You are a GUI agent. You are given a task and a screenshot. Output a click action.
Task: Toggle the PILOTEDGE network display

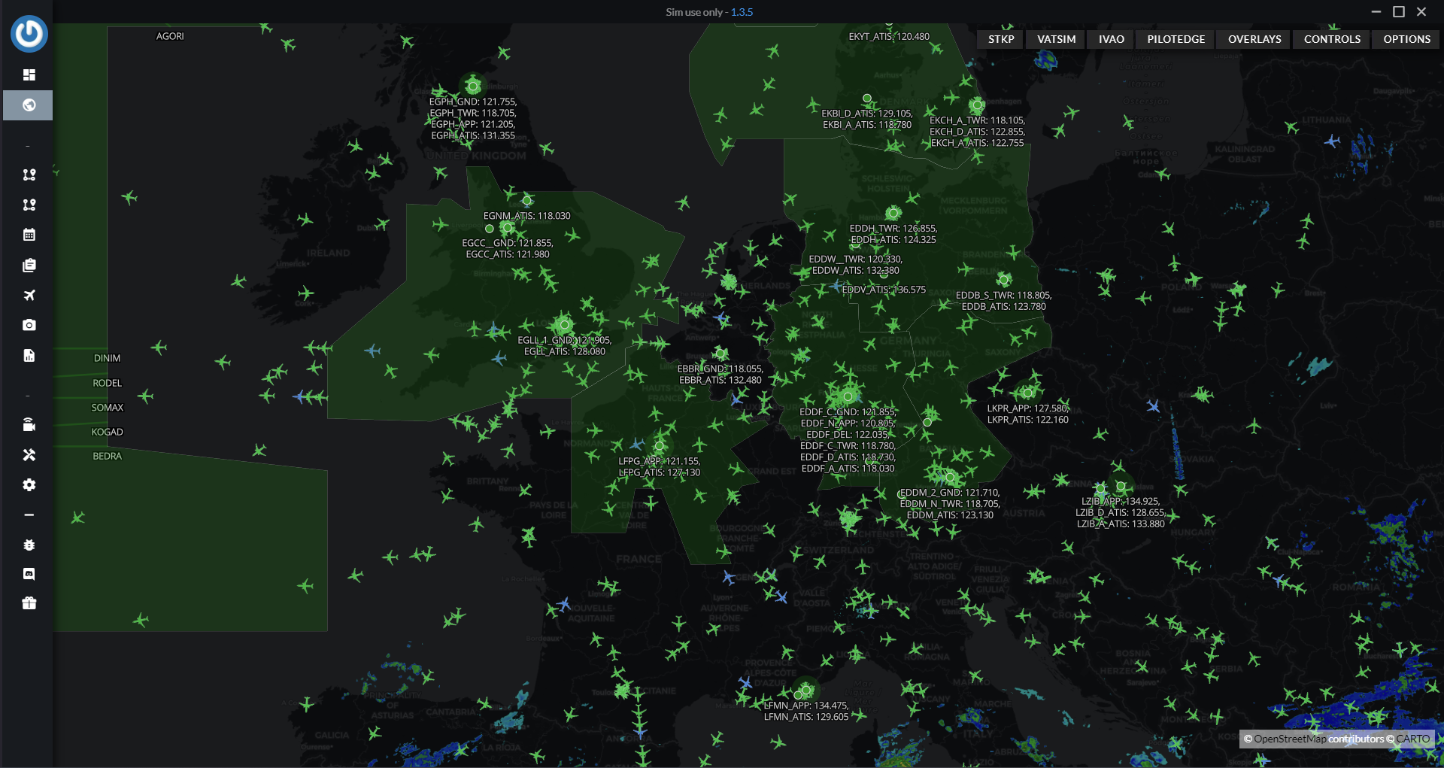(x=1174, y=39)
